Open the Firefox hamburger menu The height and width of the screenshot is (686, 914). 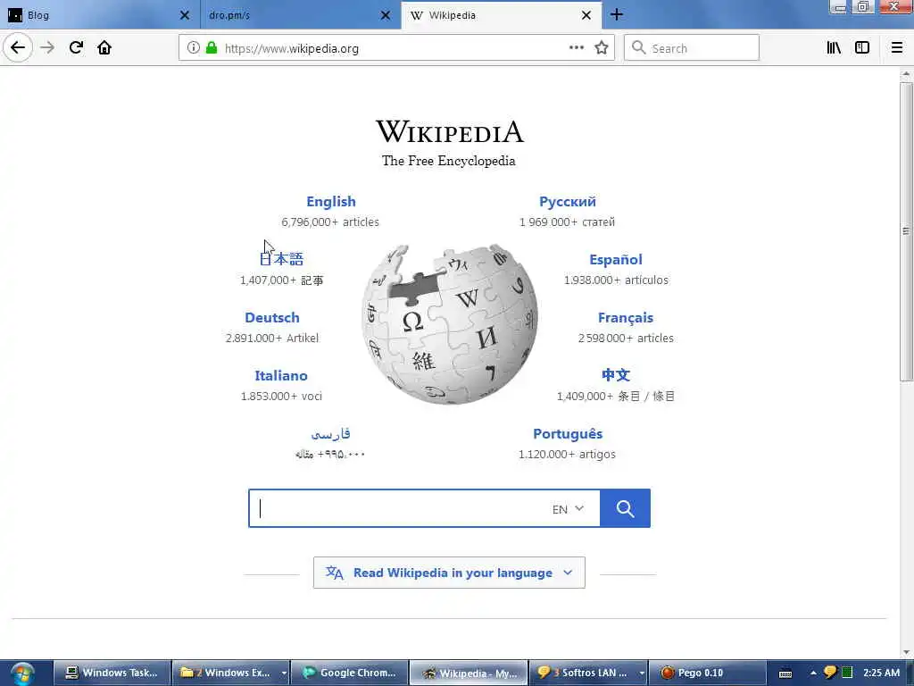tap(897, 48)
